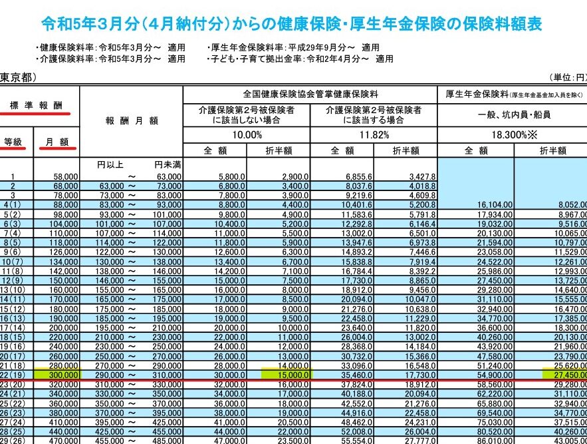Click the 一般、坑内員・船員 header cell
The image size is (587, 444).
tap(512, 114)
